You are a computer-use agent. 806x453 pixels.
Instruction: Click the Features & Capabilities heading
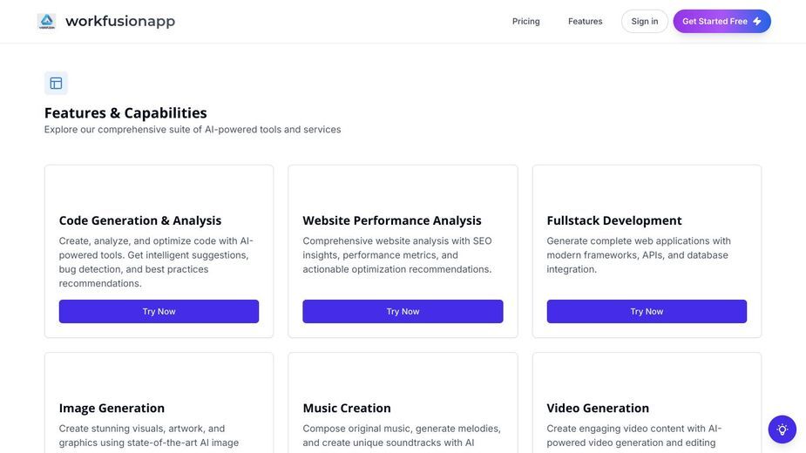click(x=125, y=112)
